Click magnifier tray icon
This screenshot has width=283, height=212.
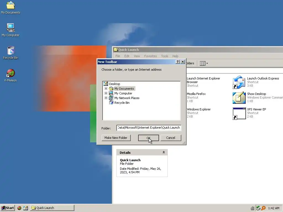click(263, 208)
